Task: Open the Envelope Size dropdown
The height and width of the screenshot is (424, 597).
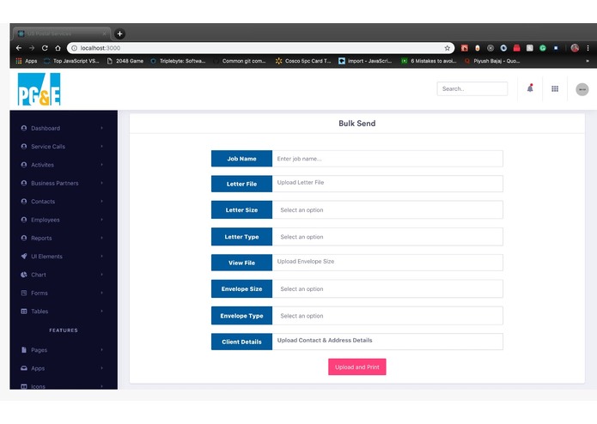Action: tap(387, 289)
